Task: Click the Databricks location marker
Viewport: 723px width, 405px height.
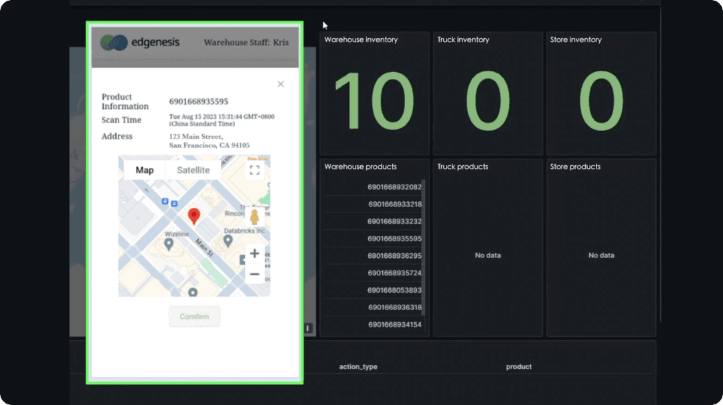Action: 228,240
